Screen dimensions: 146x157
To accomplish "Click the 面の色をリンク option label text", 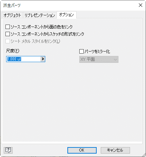I will point(42,27).
